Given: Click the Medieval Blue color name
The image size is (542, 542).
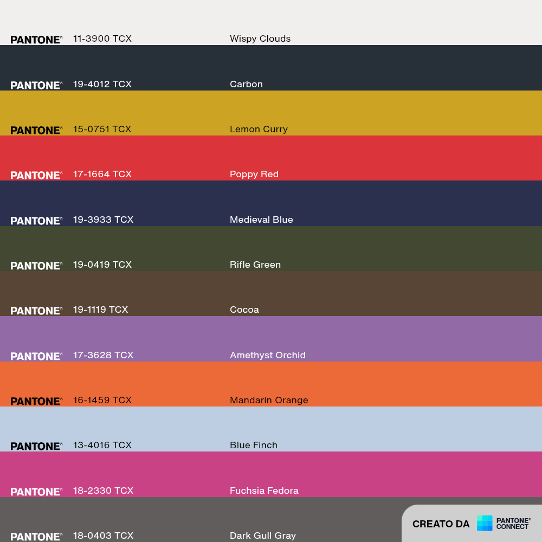Looking at the screenshot, I should point(261,220).
